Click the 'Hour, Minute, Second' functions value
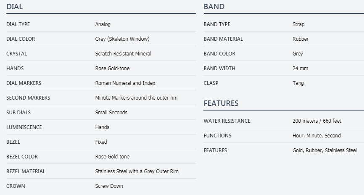 tap(317, 136)
